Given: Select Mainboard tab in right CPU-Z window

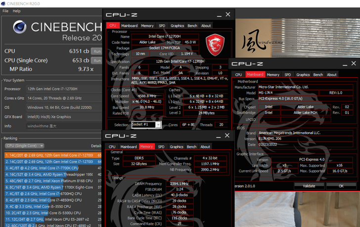Looking at the screenshot, I should [x=255, y=74].
